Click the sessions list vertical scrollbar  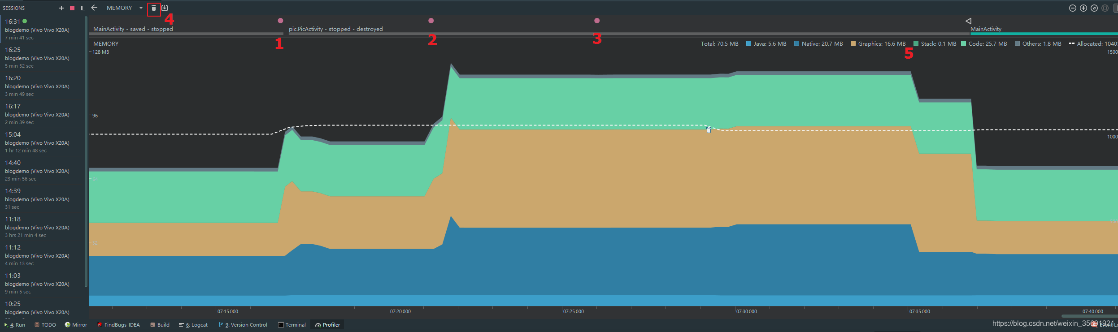click(86, 151)
